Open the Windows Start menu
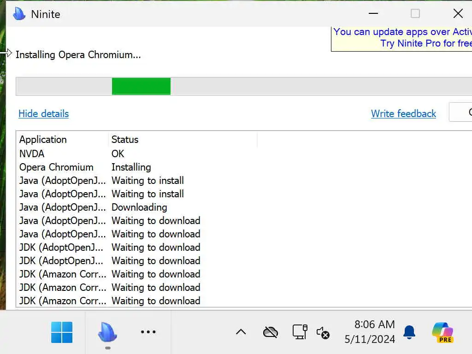 (62, 332)
